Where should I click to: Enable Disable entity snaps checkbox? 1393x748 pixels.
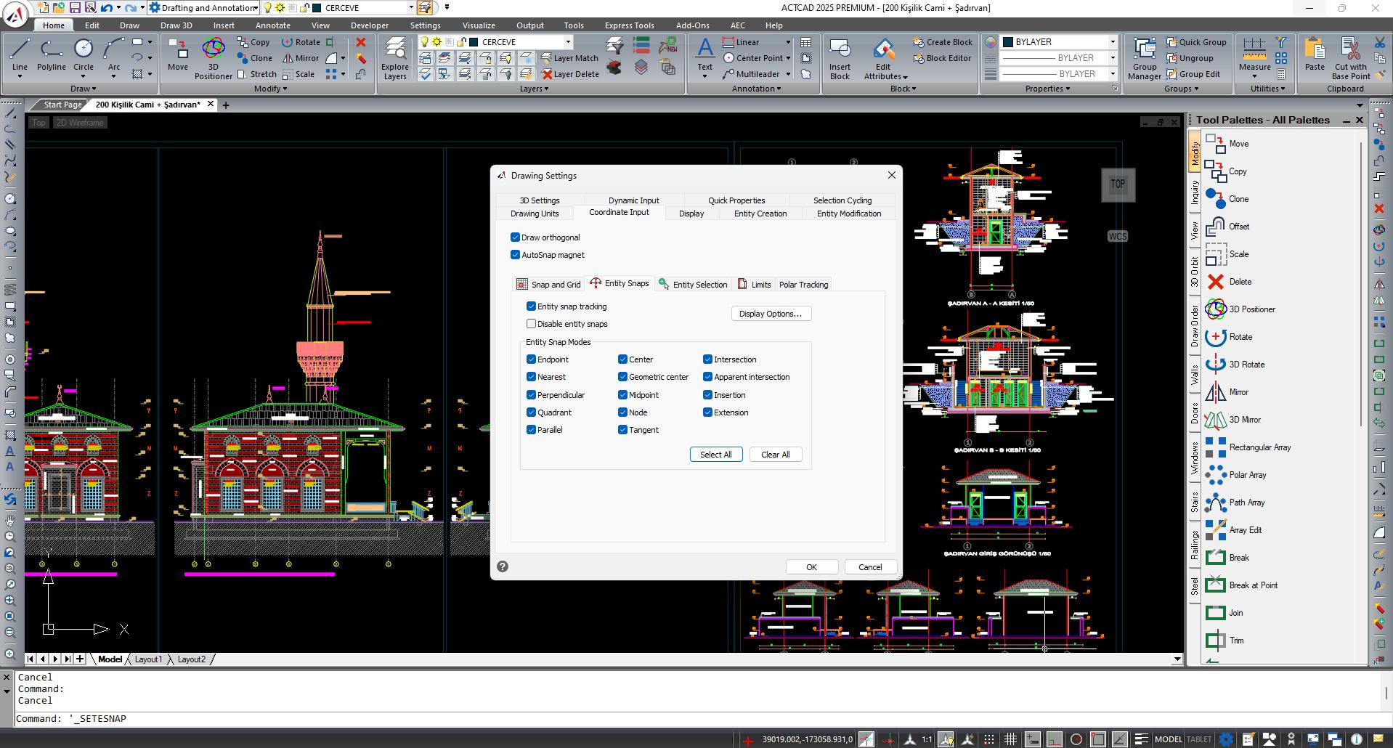point(531,324)
